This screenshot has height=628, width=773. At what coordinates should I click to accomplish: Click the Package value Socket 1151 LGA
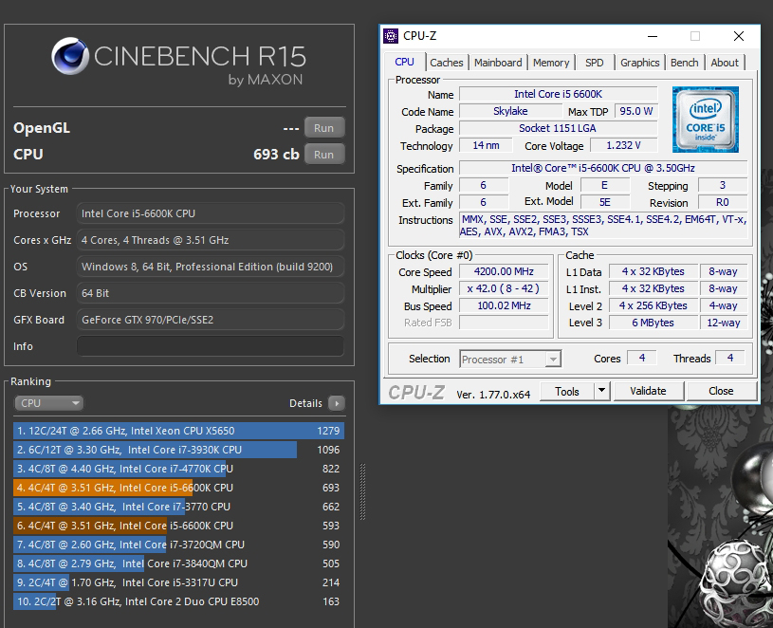[558, 128]
